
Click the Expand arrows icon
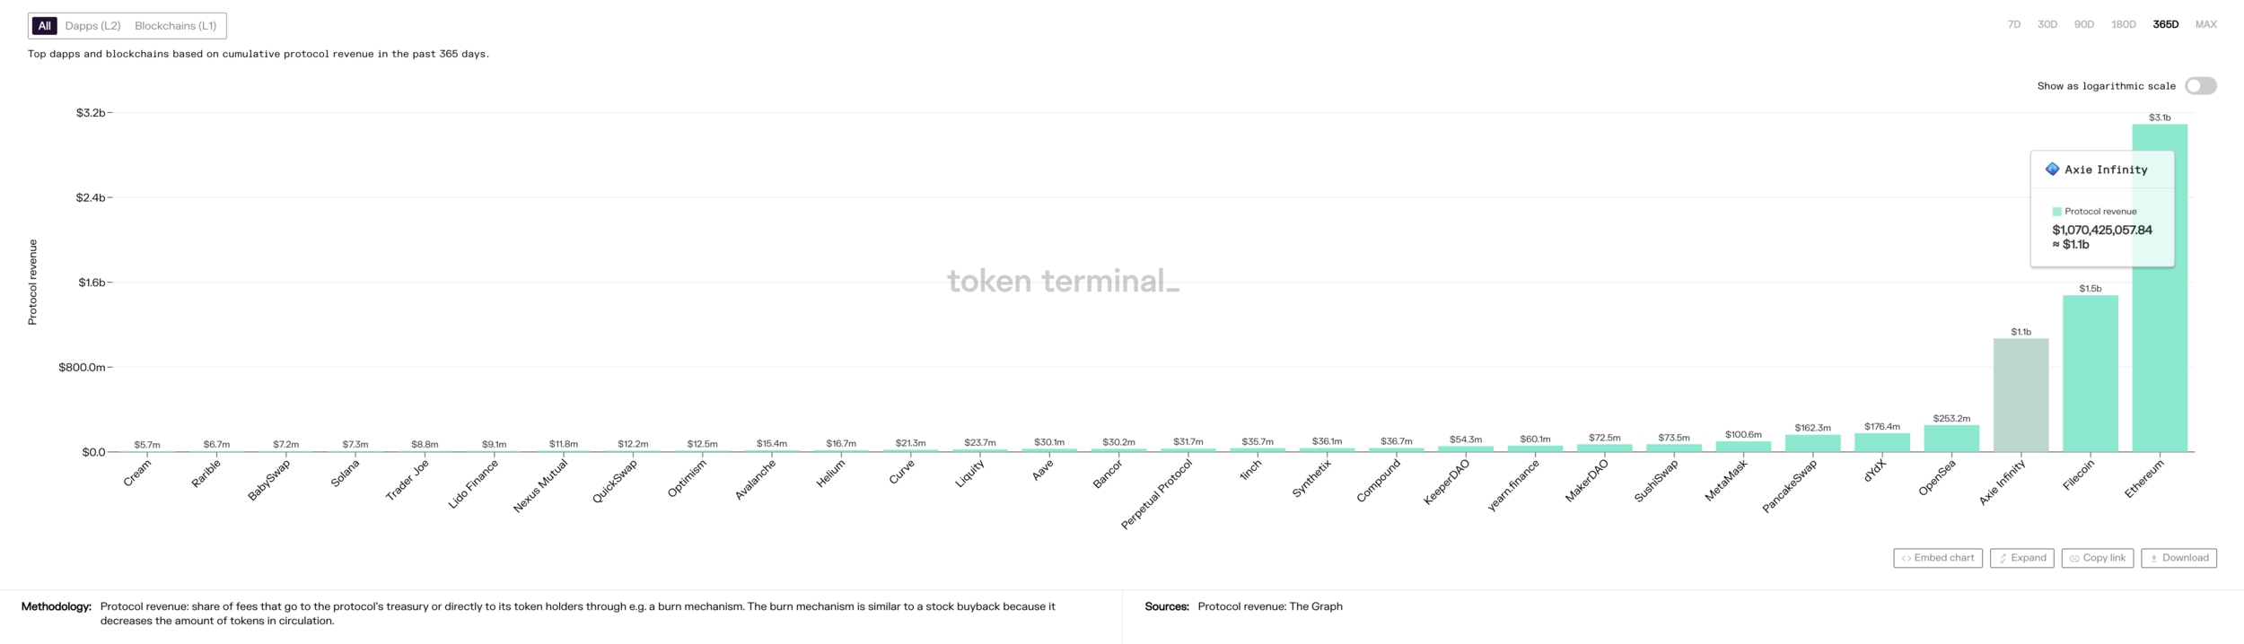[2003, 558]
